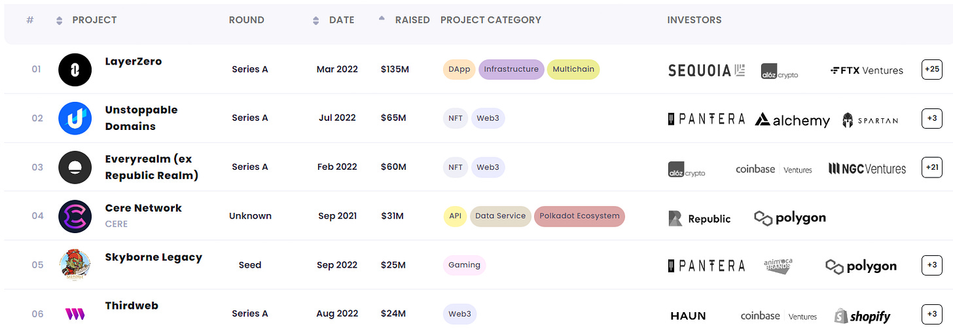953x333 pixels.
Task: Click Polygon logo in Cere Network row
Action: pos(790,218)
